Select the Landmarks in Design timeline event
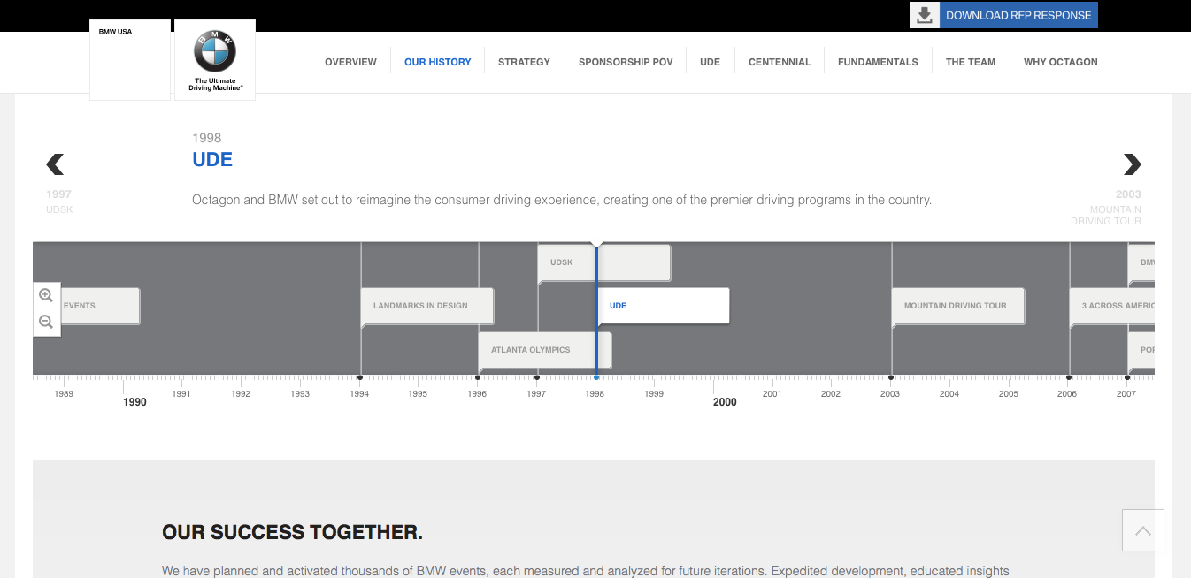 point(427,306)
